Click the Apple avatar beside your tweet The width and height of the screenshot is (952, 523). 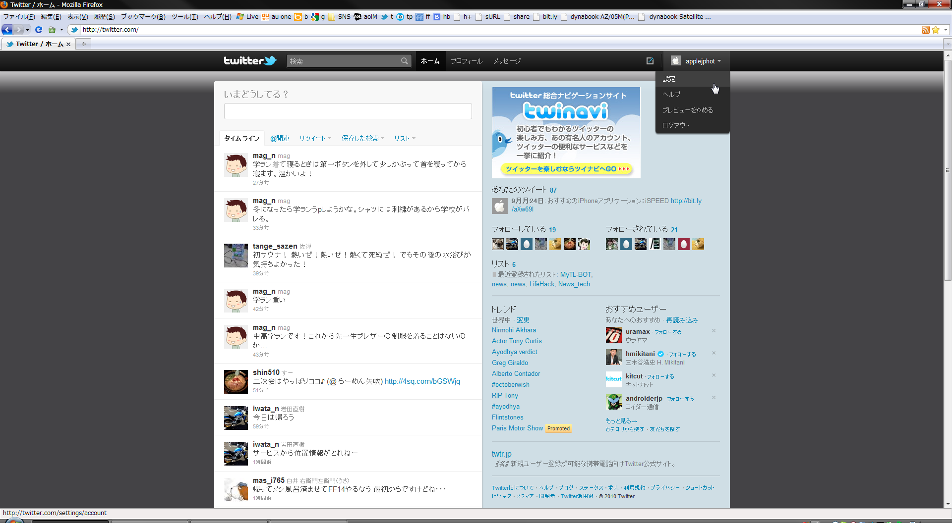coord(500,206)
